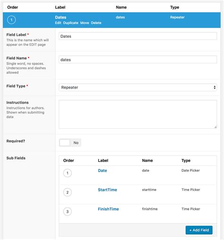
Task: Click into the Field Label input containing Dates
Action: [138, 36]
